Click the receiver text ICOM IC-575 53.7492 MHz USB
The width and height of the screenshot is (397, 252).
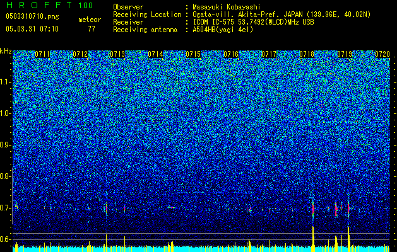tap(253, 22)
